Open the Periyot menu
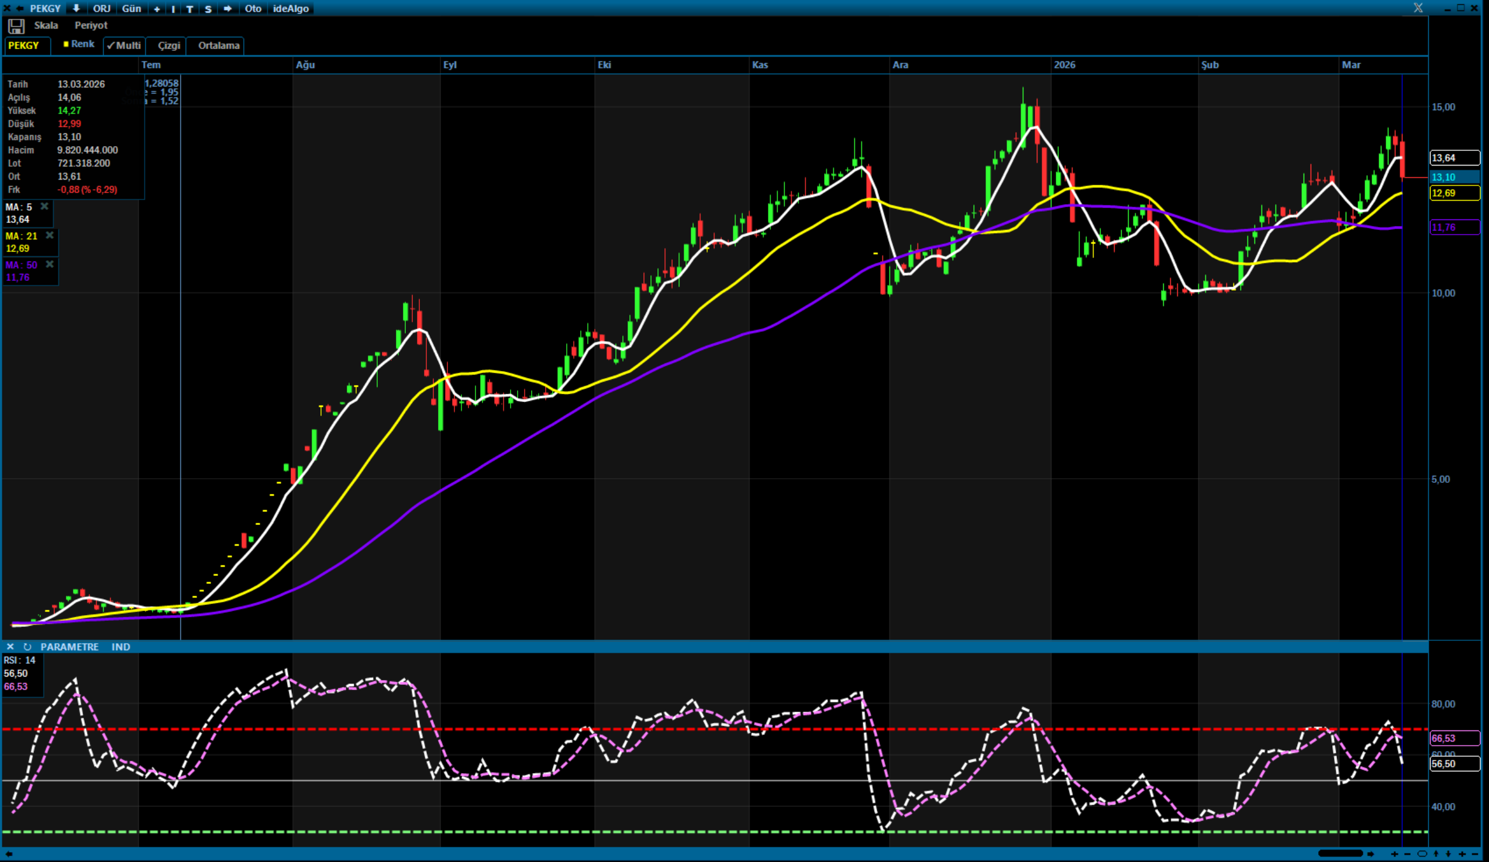The image size is (1489, 862). coord(91,25)
